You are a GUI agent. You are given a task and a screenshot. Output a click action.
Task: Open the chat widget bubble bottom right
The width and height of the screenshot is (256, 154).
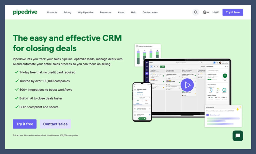[237, 136]
